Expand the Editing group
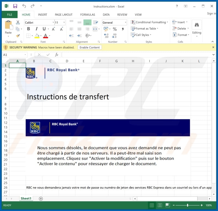 tap(197, 29)
